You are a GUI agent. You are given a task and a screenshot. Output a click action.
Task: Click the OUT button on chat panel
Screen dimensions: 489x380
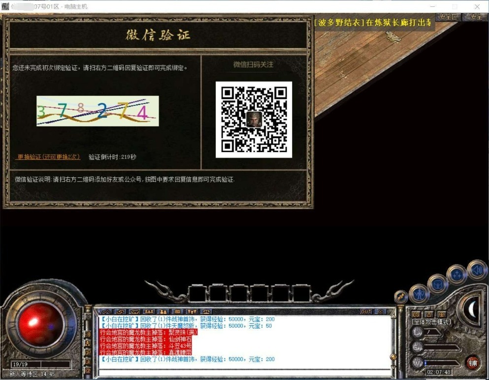(x=366, y=312)
